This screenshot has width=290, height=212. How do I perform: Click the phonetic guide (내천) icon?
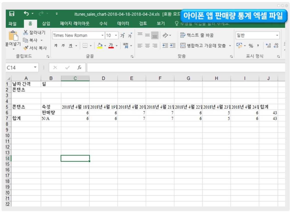click(x=126, y=45)
